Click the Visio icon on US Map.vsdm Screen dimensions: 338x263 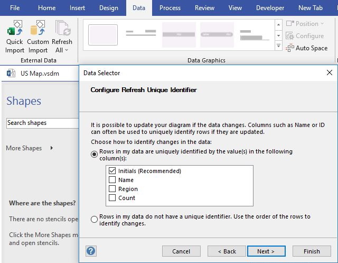pyautogui.click(x=11, y=74)
